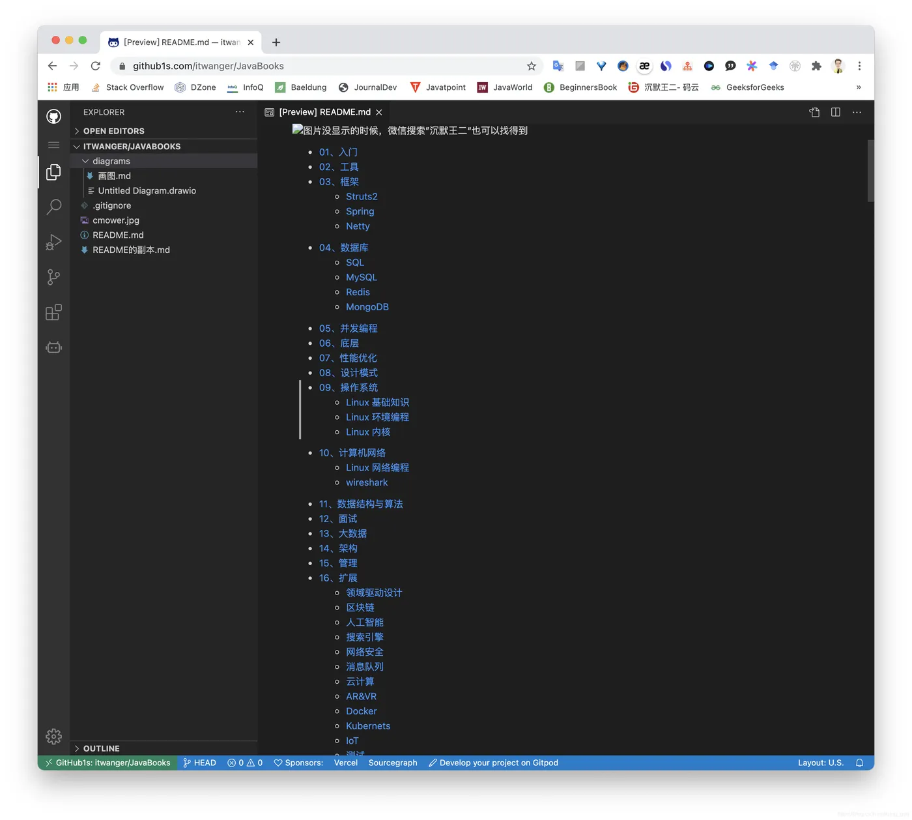Open README的副本.md file

[x=164, y=250]
